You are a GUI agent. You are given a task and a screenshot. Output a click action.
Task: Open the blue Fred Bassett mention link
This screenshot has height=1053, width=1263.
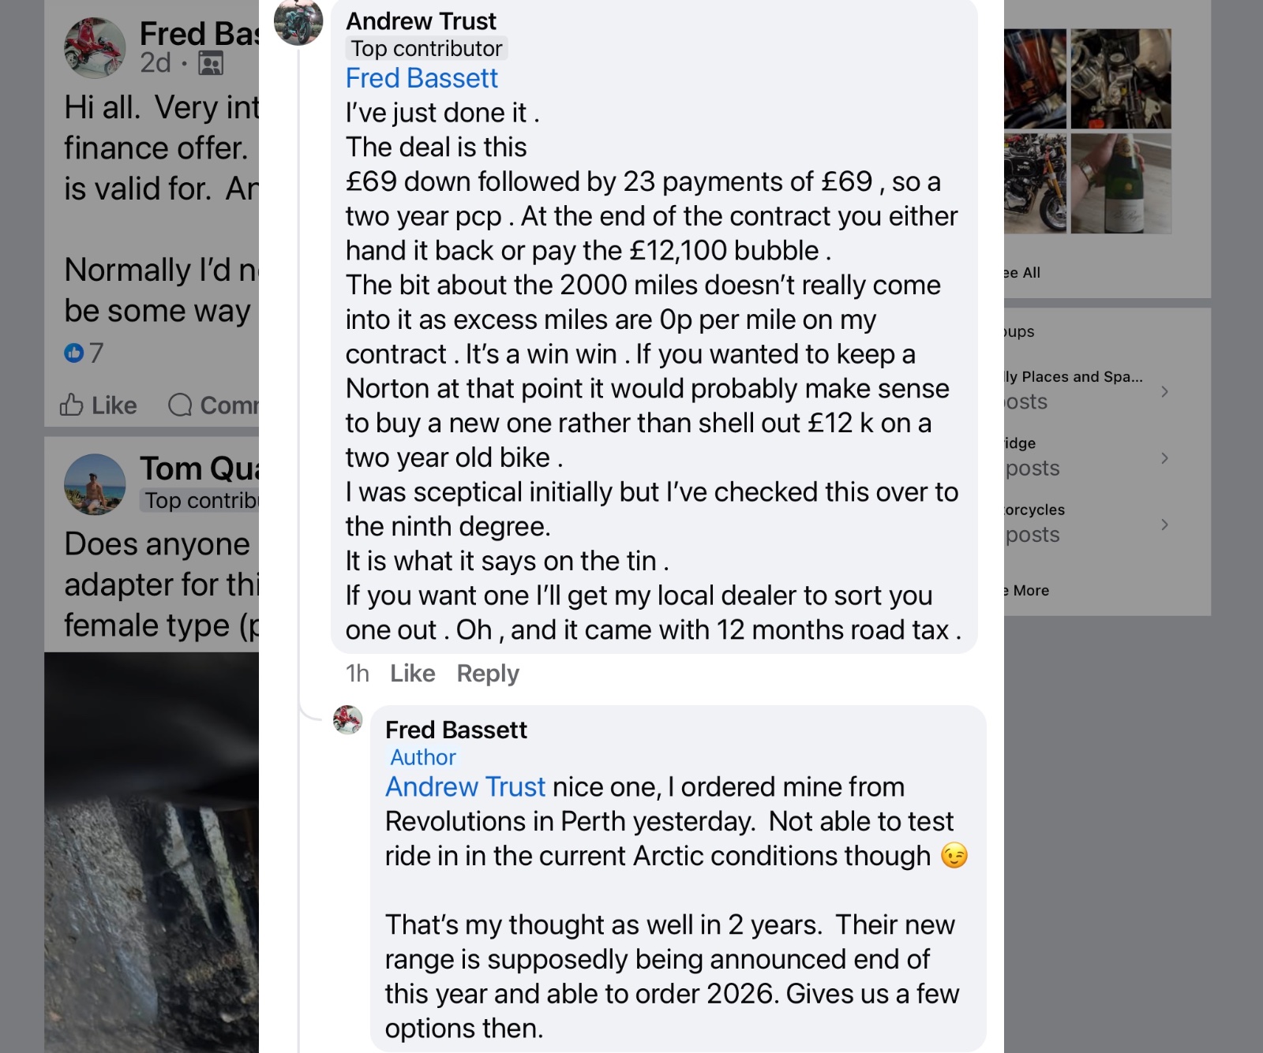[x=422, y=78]
